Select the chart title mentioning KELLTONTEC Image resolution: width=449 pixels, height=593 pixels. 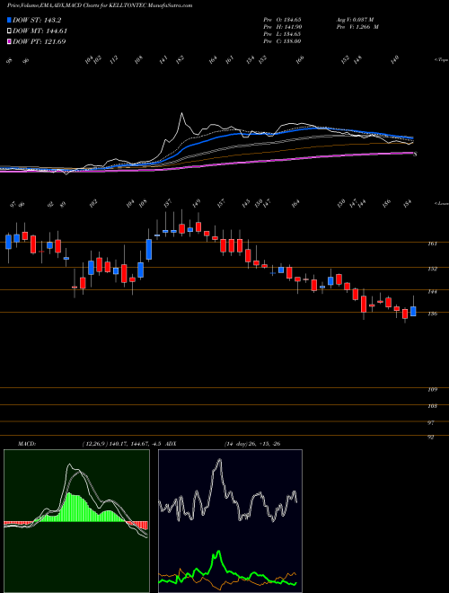pos(100,5)
